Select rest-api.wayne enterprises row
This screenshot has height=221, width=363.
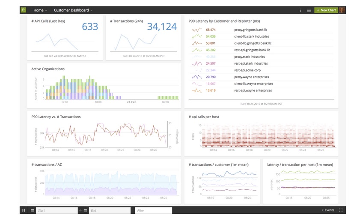pyautogui.click(x=261, y=90)
